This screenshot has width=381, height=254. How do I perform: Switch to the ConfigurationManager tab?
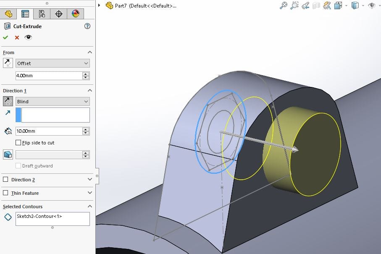pyautogui.click(x=42, y=14)
